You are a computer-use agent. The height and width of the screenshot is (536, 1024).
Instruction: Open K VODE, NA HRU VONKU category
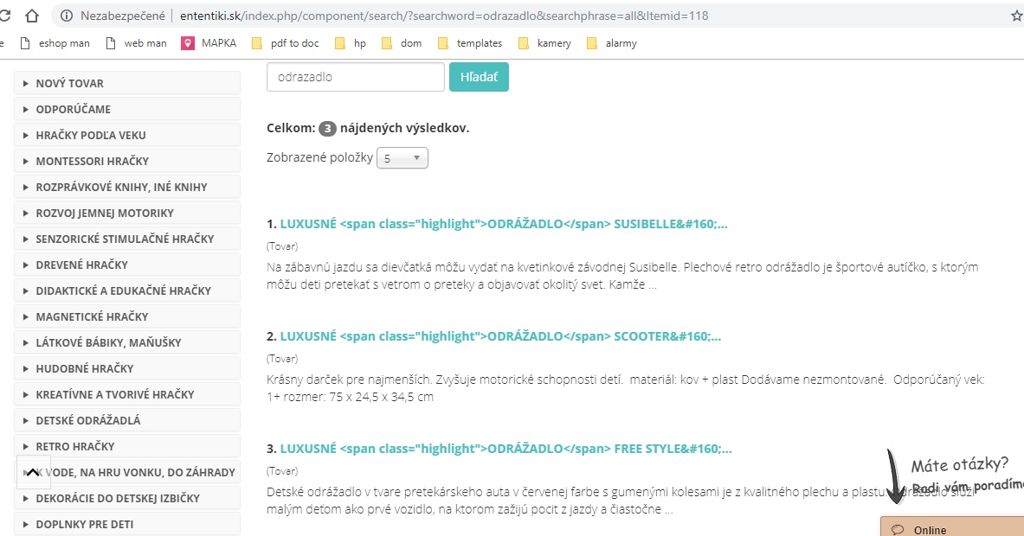(127, 472)
